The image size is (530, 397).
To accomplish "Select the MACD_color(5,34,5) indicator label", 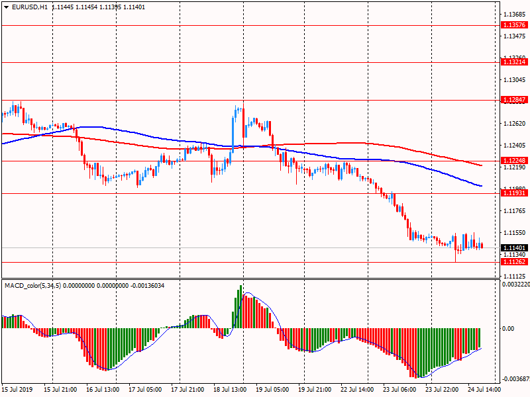I will [32, 286].
